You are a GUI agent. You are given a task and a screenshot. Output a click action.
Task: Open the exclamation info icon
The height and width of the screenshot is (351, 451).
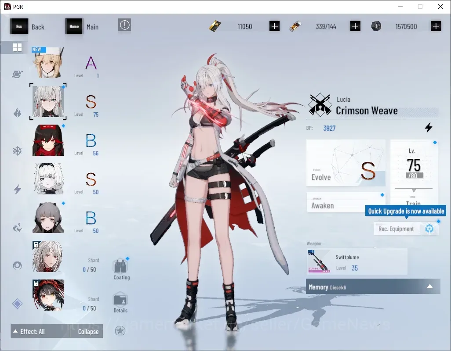[x=124, y=25]
